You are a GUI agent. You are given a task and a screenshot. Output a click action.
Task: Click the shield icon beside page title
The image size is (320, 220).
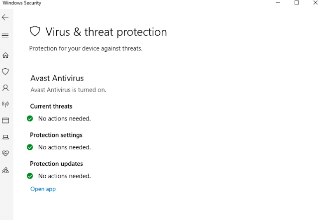pos(35,32)
